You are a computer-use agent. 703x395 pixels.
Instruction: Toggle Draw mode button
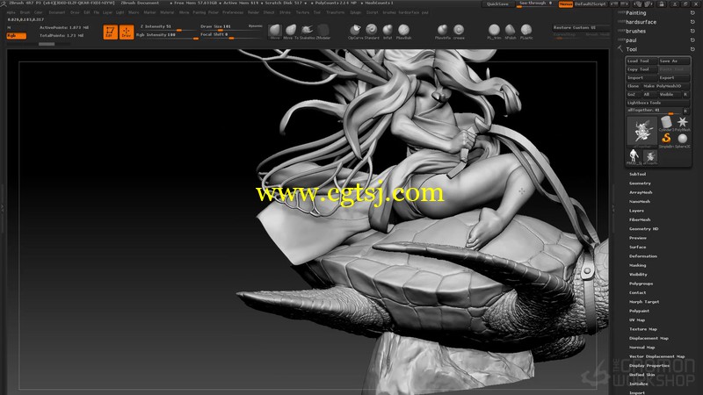tap(127, 32)
